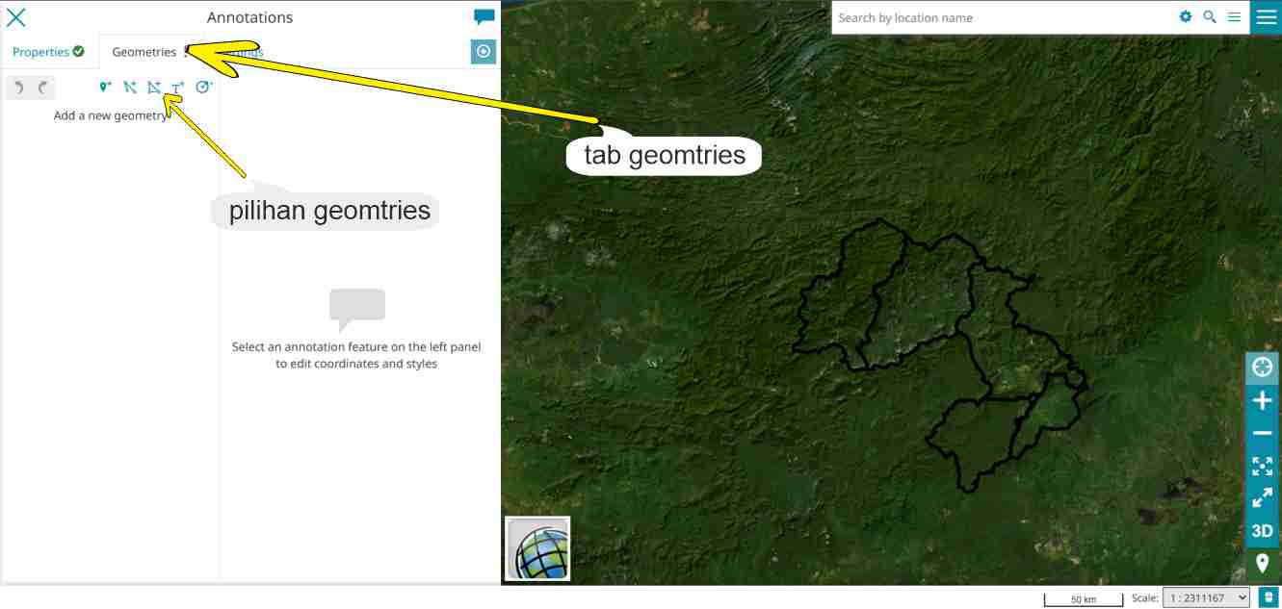Screen dimensions: 1282x609
Task: Toggle the 3D map view
Action: tap(1262, 531)
